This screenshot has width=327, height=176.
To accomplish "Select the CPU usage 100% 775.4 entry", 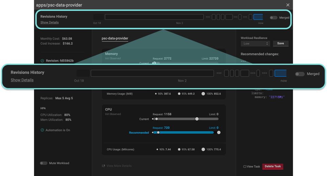I will [x=211, y=149].
